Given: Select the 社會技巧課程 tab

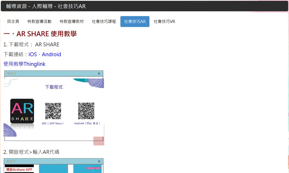Looking at the screenshot, I should click(x=104, y=22).
